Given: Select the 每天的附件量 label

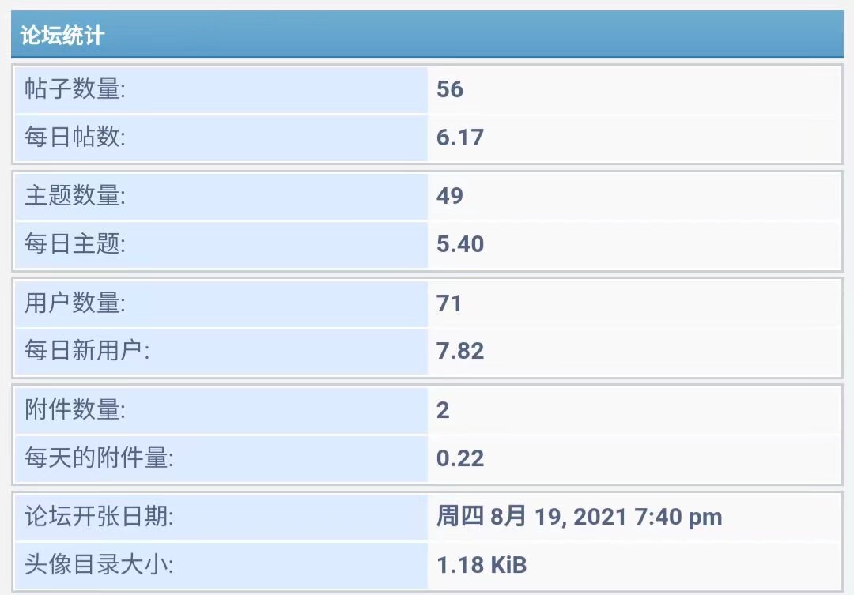Looking at the screenshot, I should coord(99,458).
